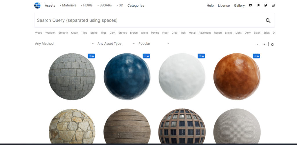The height and width of the screenshot is (145, 297).
Task: Open the Gallery link
Action: (x=239, y=6)
